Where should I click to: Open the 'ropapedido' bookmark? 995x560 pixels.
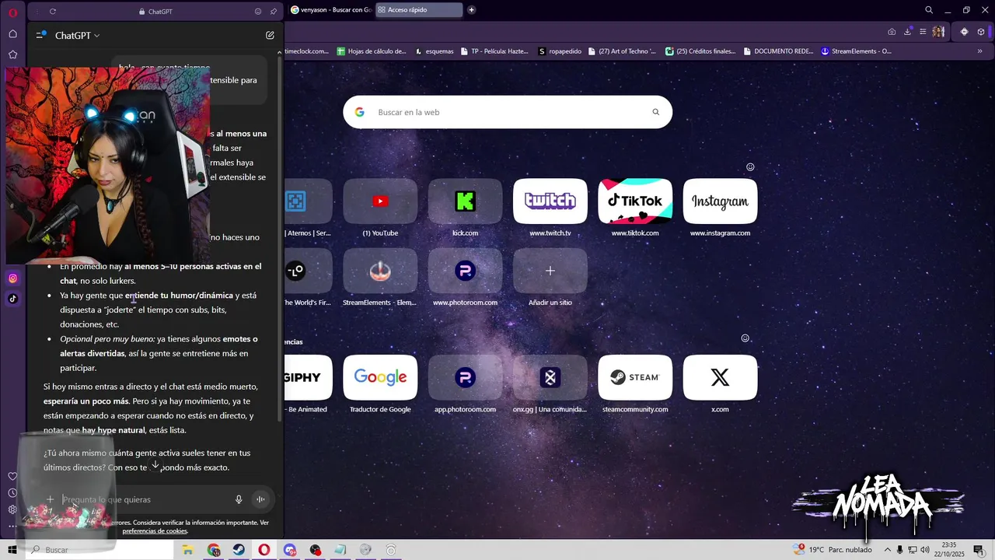[x=560, y=51]
